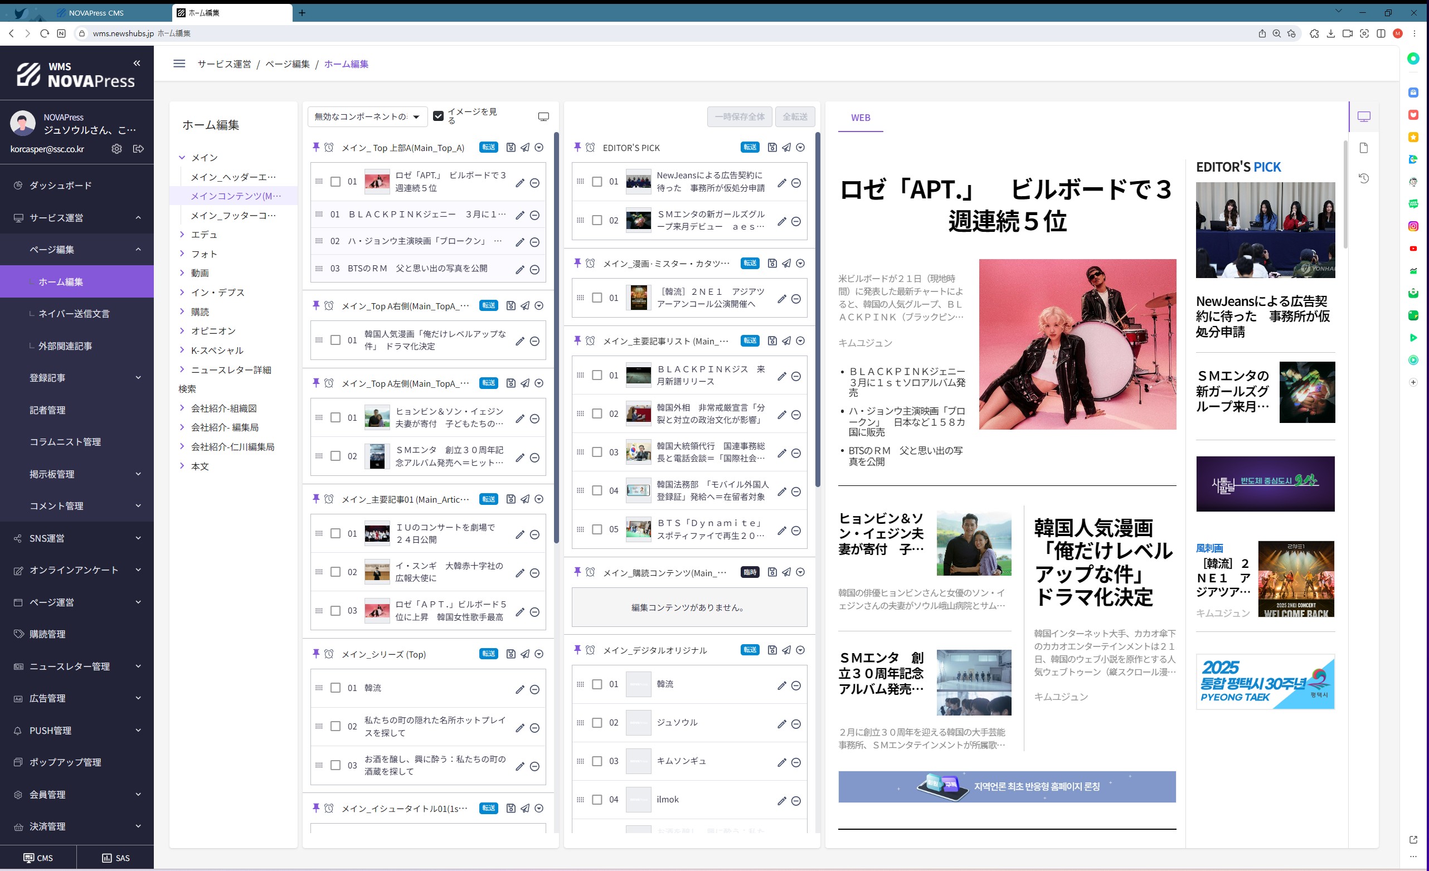This screenshot has height=871, width=1429.
Task: Collapse the メイン tree node
Action: click(182, 157)
